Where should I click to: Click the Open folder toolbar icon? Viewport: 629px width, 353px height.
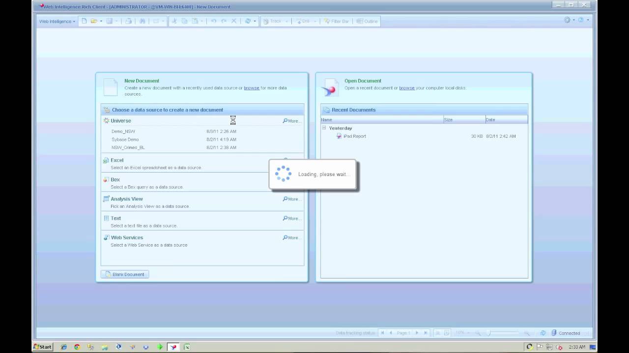[x=94, y=21]
